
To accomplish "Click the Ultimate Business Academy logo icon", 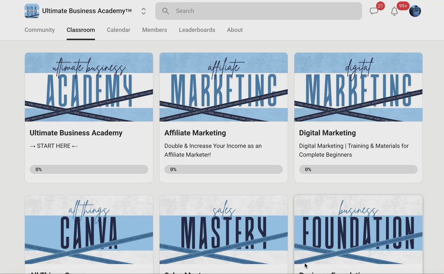I will pos(32,11).
